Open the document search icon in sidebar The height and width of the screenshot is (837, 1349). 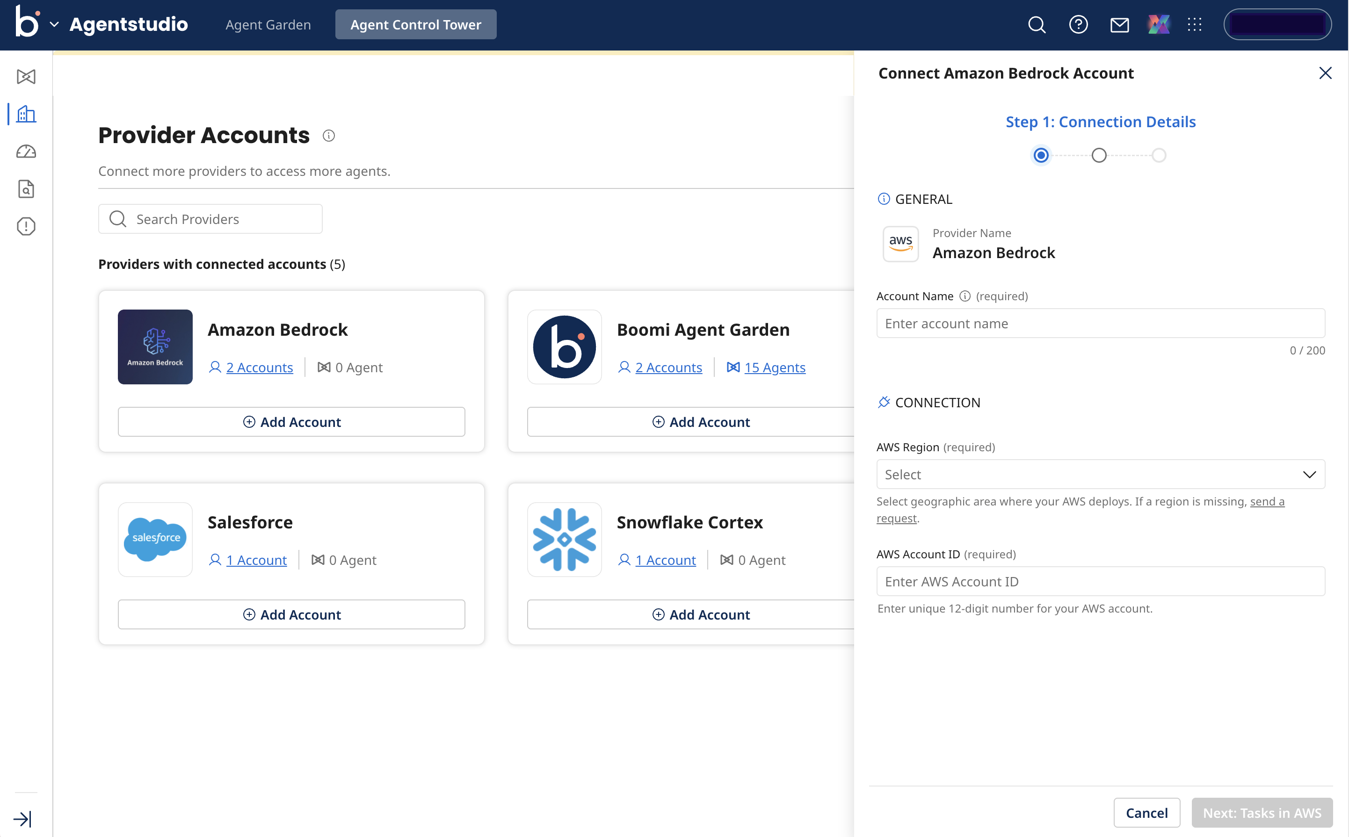26,189
